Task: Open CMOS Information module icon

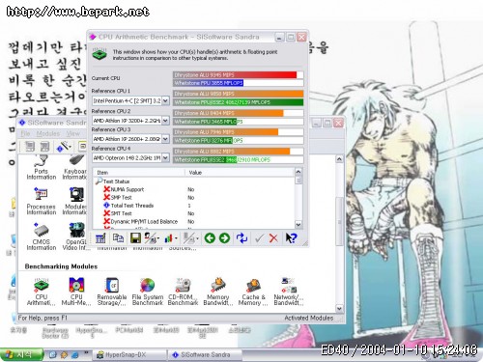Action: (42, 237)
